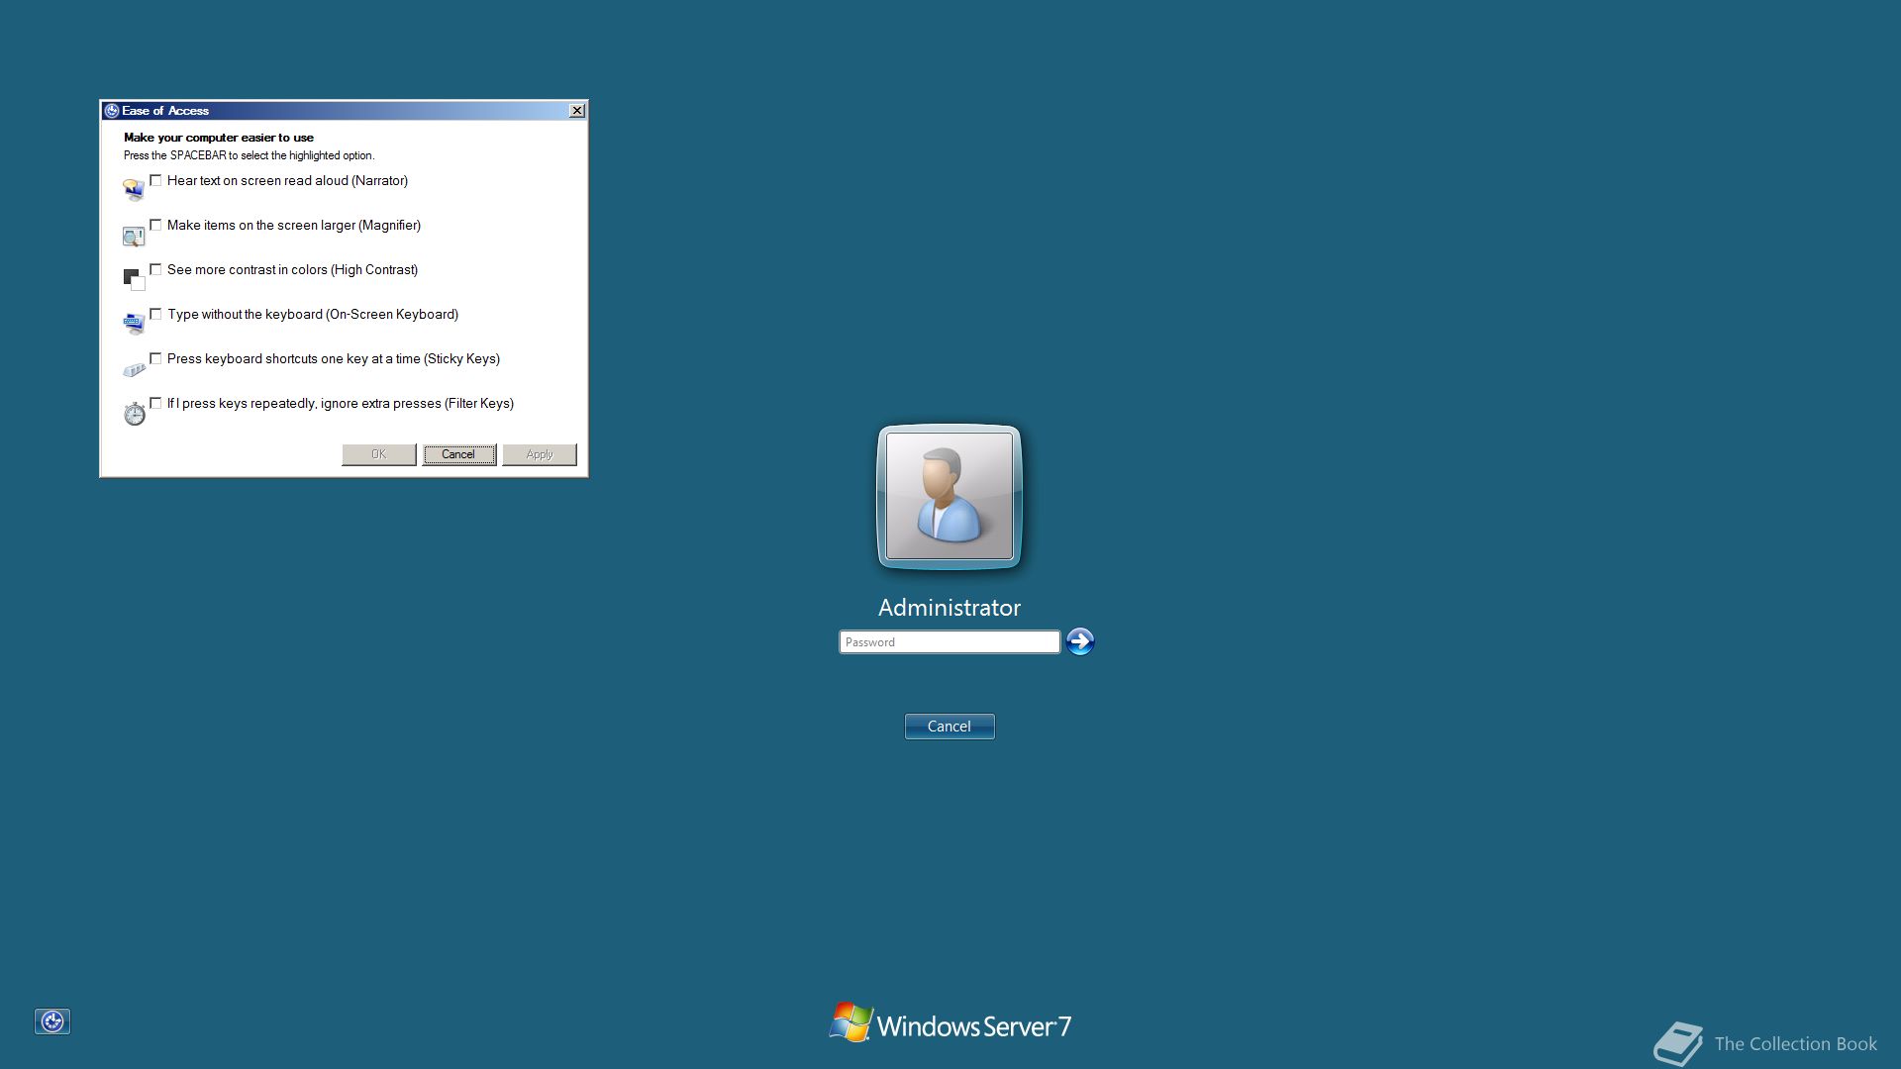1901x1069 pixels.
Task: Enable the Narrator checkbox
Action: 155,180
